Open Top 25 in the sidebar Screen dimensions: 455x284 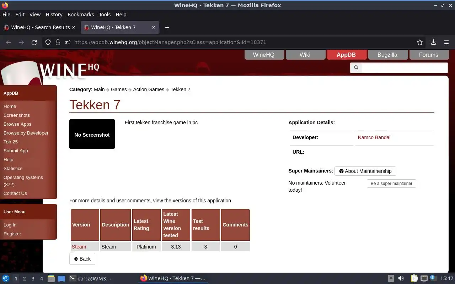11,142
